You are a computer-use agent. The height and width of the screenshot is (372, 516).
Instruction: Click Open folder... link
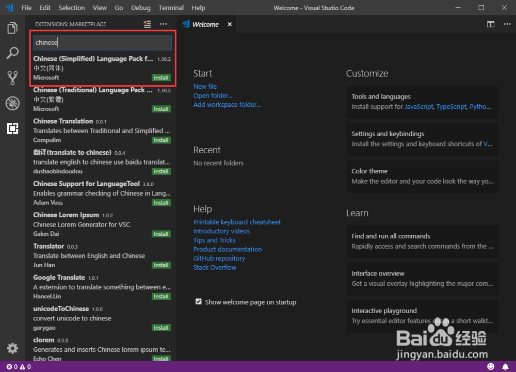(213, 95)
